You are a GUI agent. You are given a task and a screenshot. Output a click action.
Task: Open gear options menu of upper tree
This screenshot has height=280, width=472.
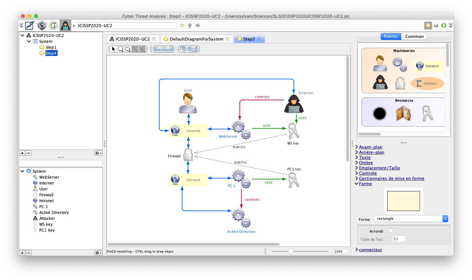click(98, 153)
